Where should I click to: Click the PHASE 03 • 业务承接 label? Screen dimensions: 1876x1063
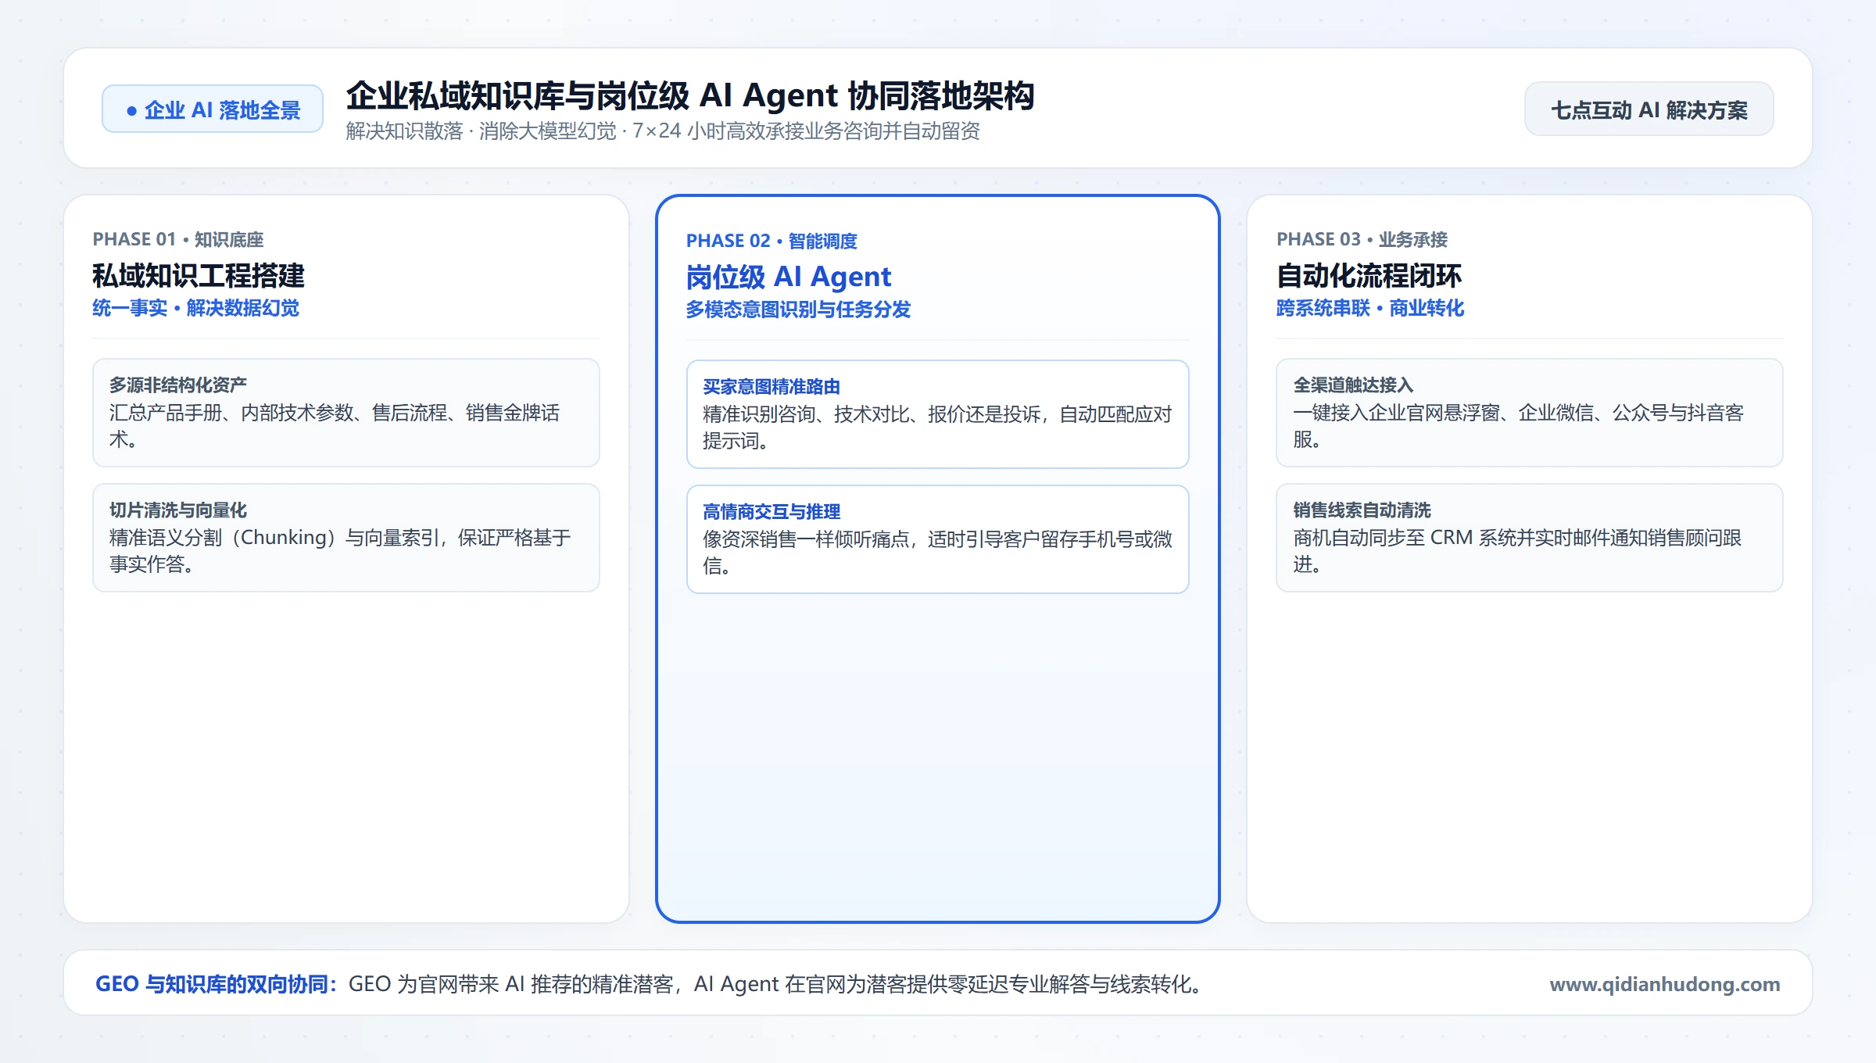pos(1362,239)
